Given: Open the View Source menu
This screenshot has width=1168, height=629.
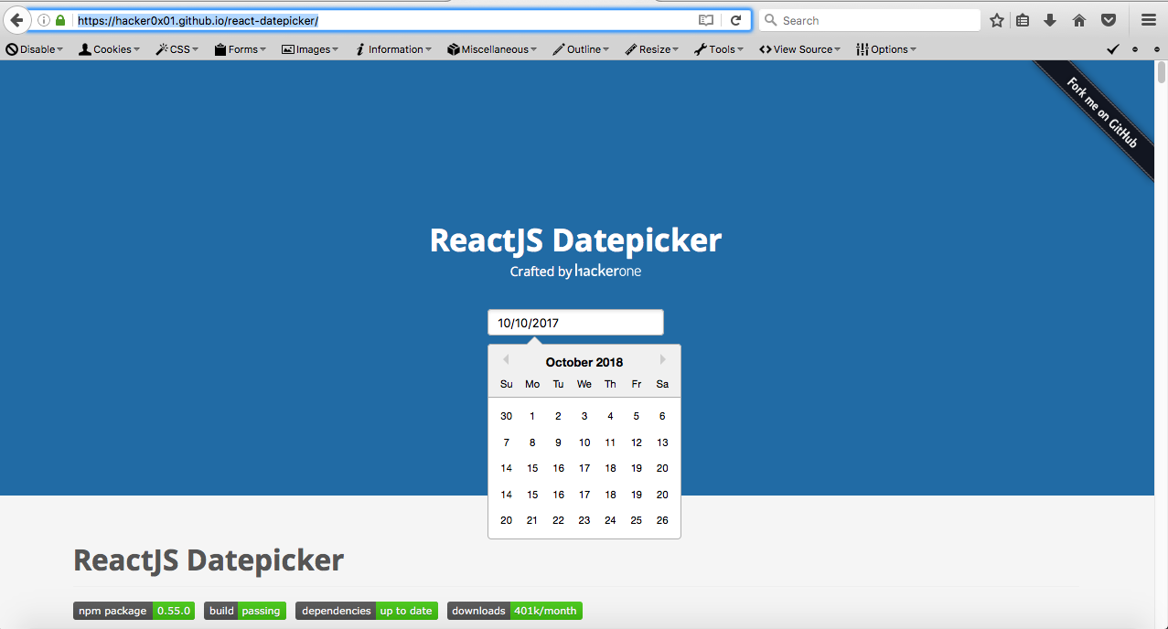Looking at the screenshot, I should click(800, 49).
